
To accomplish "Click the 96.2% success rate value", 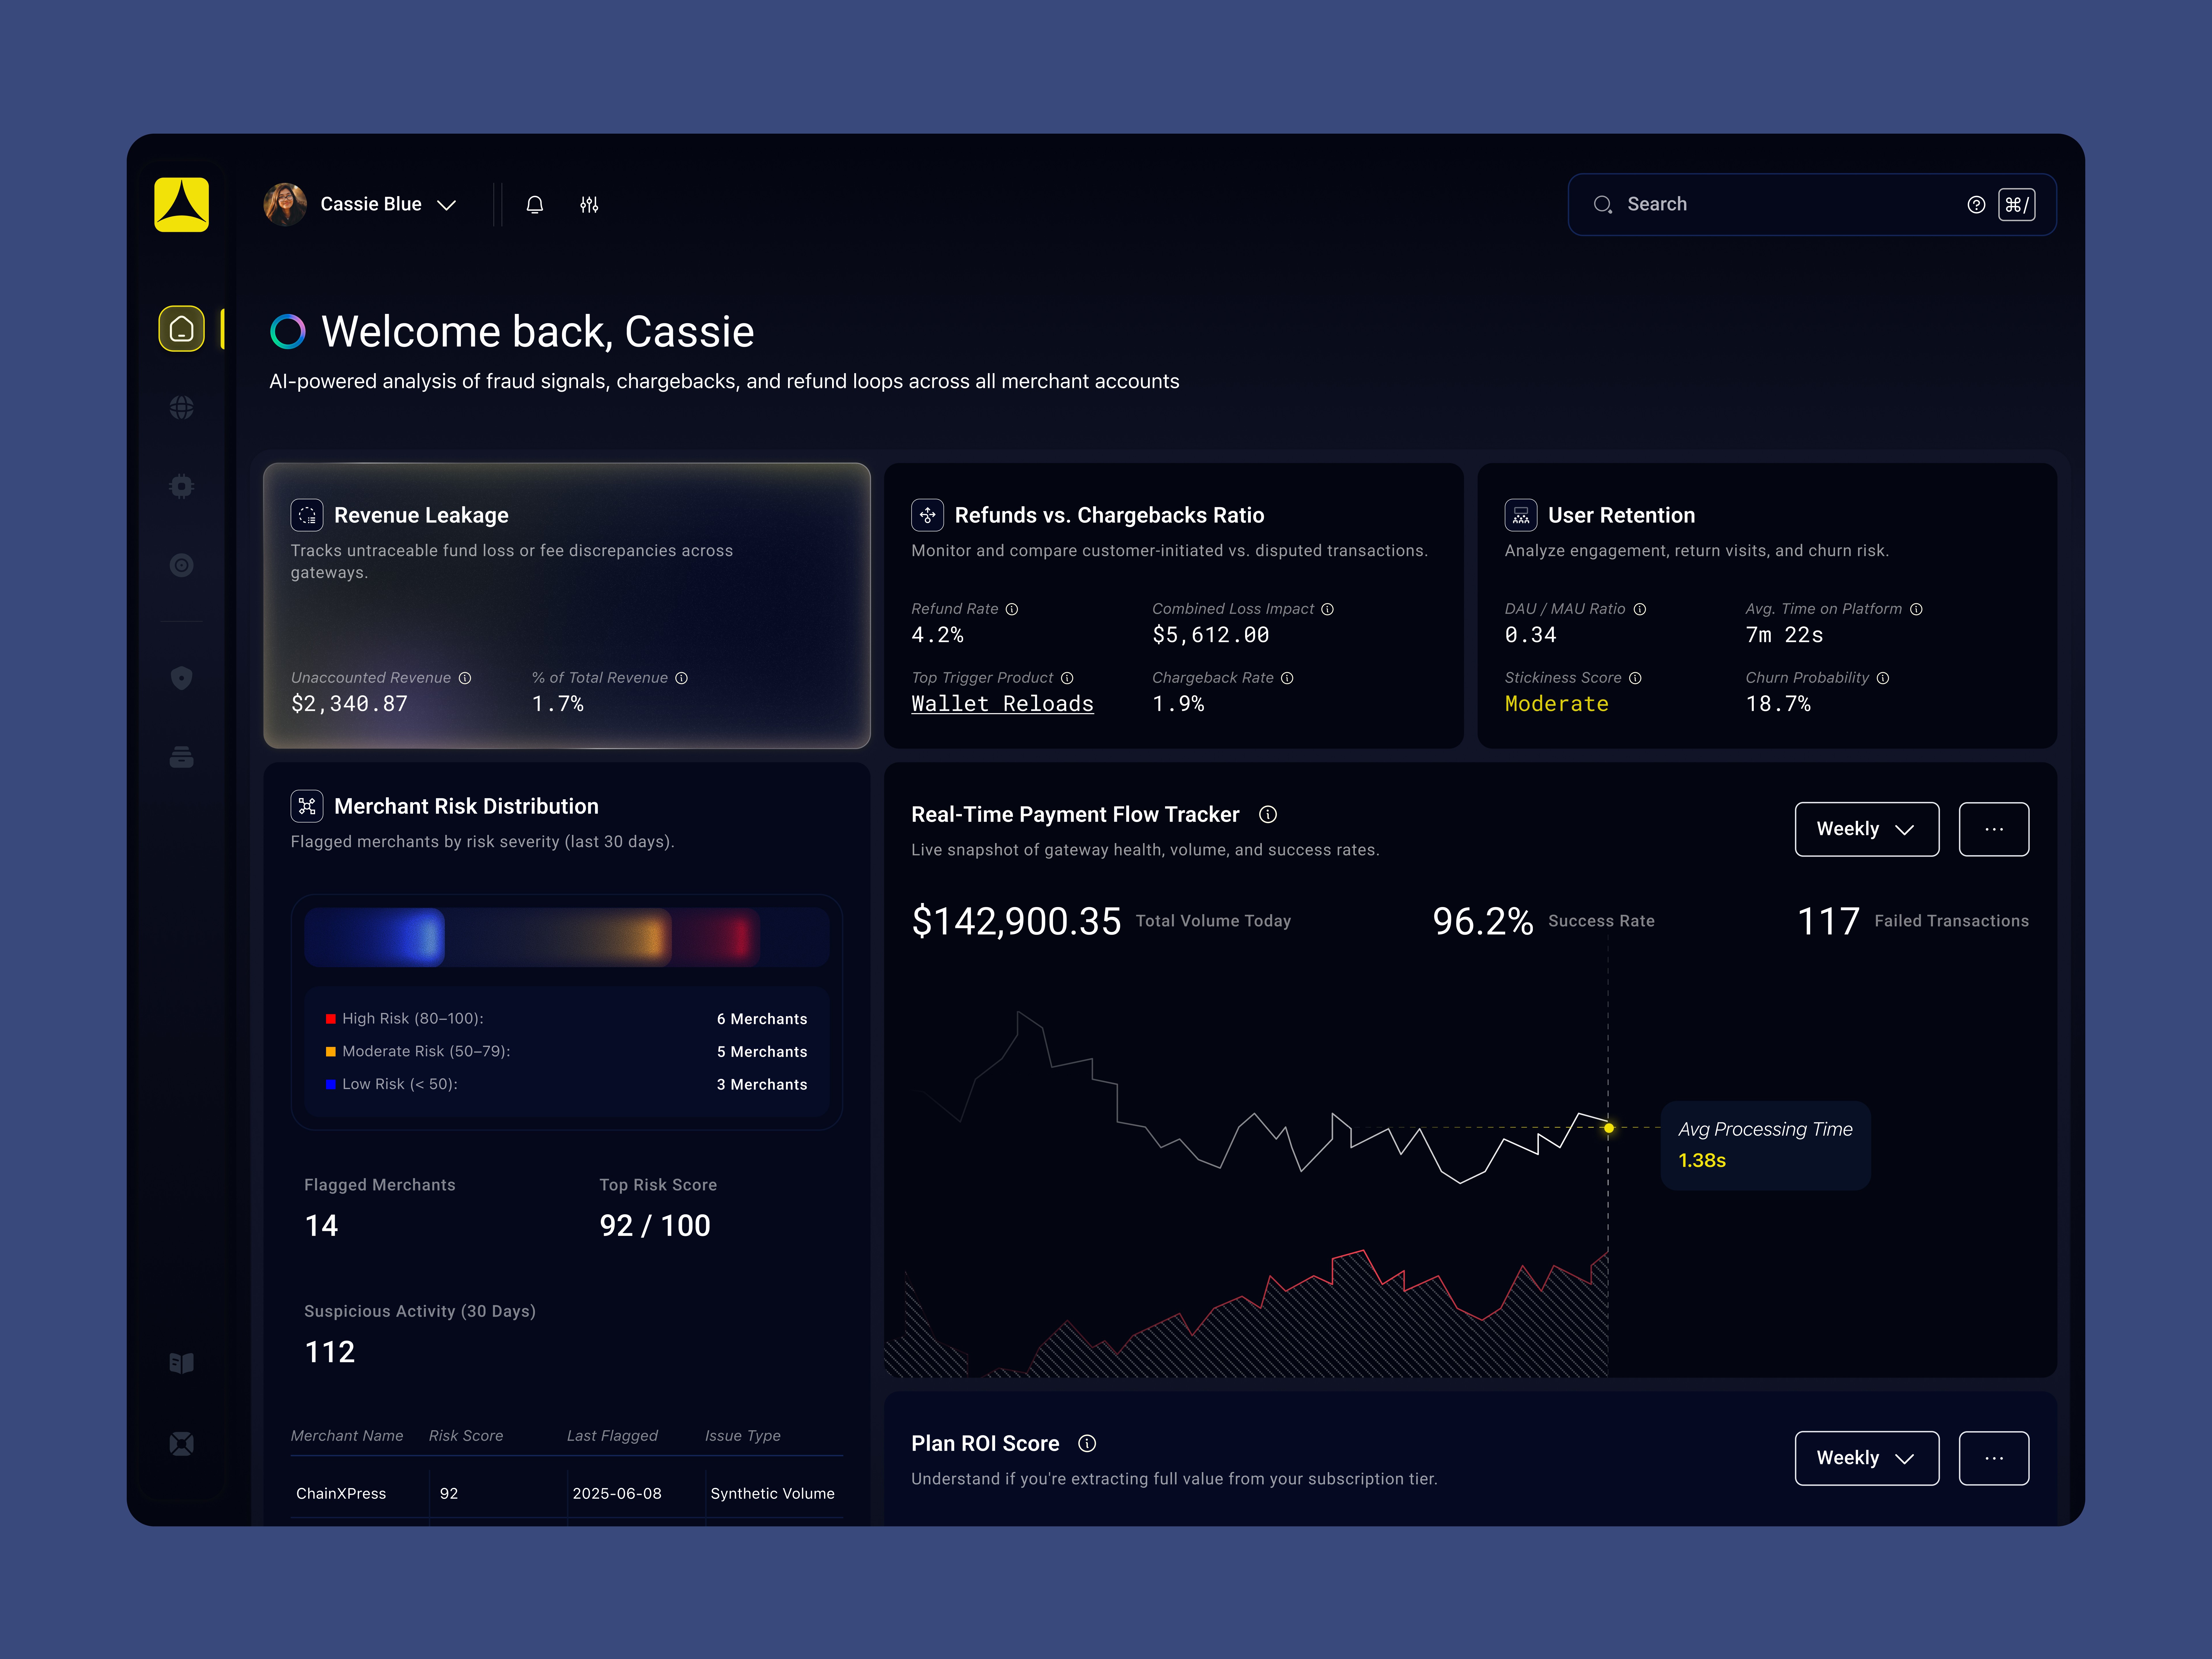I will [x=1483, y=921].
